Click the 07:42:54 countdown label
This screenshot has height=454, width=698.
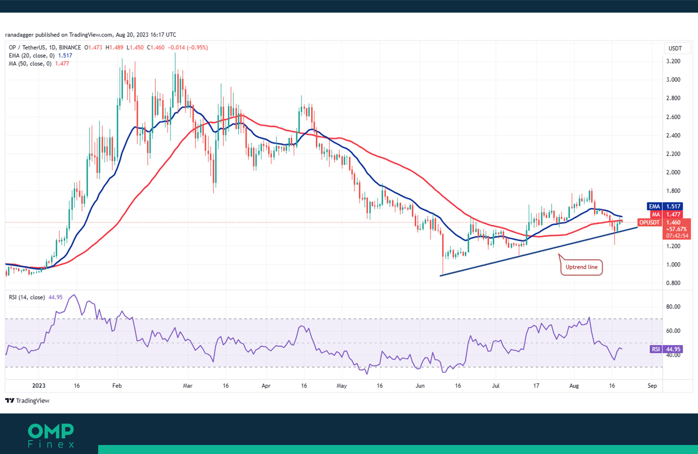point(677,236)
